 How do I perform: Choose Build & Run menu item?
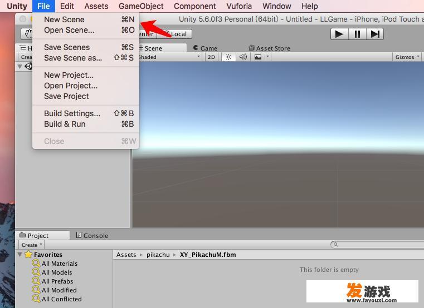click(86, 124)
